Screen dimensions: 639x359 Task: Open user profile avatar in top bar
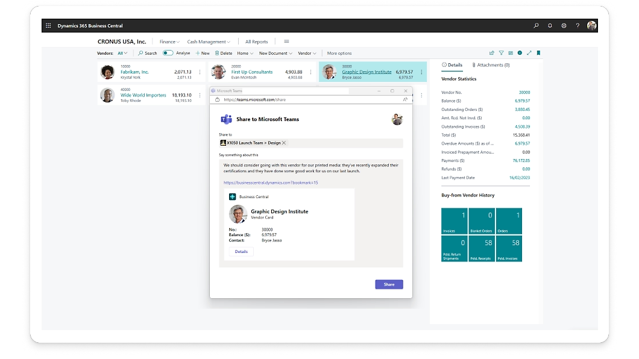pyautogui.click(x=592, y=26)
